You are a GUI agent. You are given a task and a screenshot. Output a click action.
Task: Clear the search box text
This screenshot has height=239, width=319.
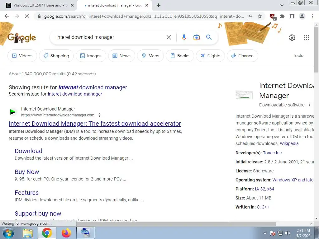pos(169,37)
